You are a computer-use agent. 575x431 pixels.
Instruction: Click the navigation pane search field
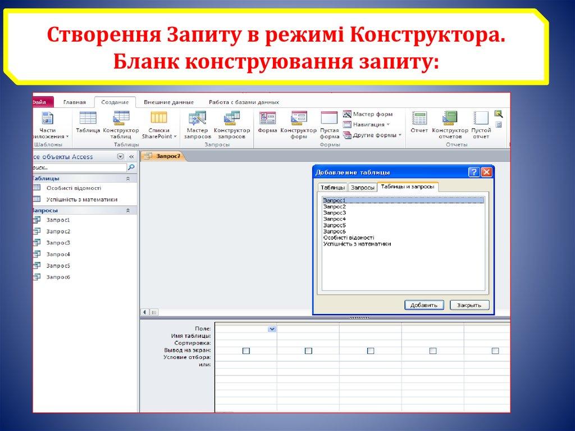pos(77,167)
